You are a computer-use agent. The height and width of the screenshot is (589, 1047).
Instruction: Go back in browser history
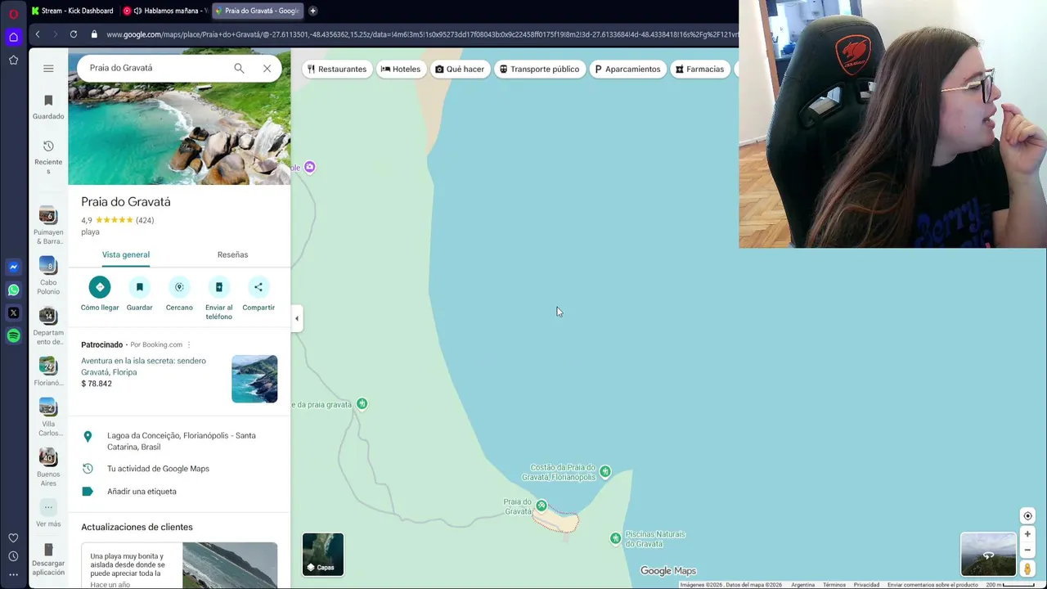38,34
